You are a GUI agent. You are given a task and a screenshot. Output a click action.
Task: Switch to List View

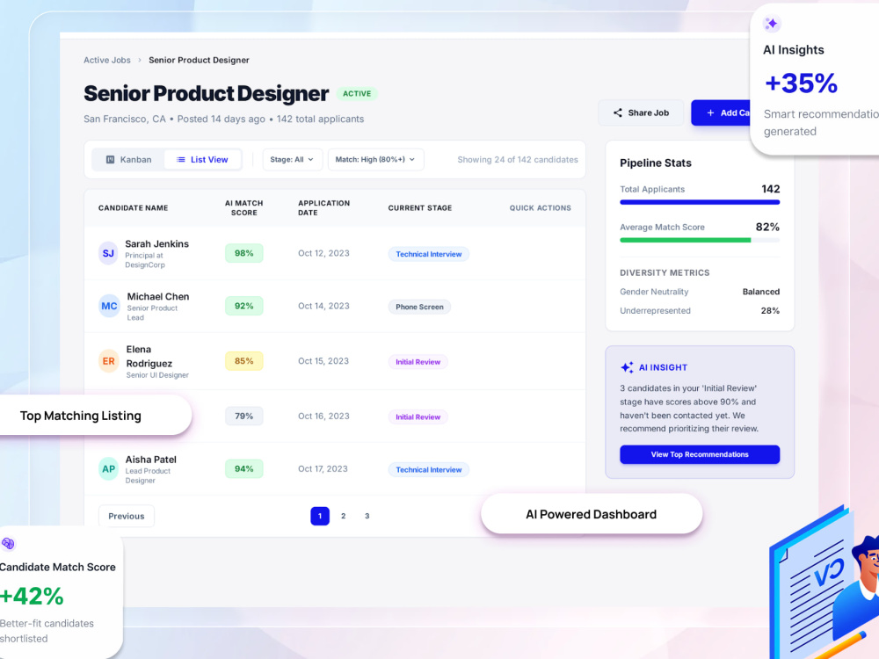[202, 160]
